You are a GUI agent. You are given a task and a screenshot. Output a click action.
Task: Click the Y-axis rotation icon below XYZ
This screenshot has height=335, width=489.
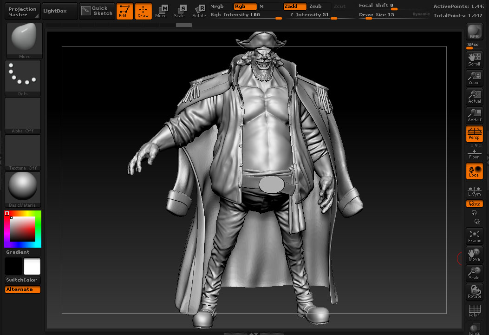[474, 213]
